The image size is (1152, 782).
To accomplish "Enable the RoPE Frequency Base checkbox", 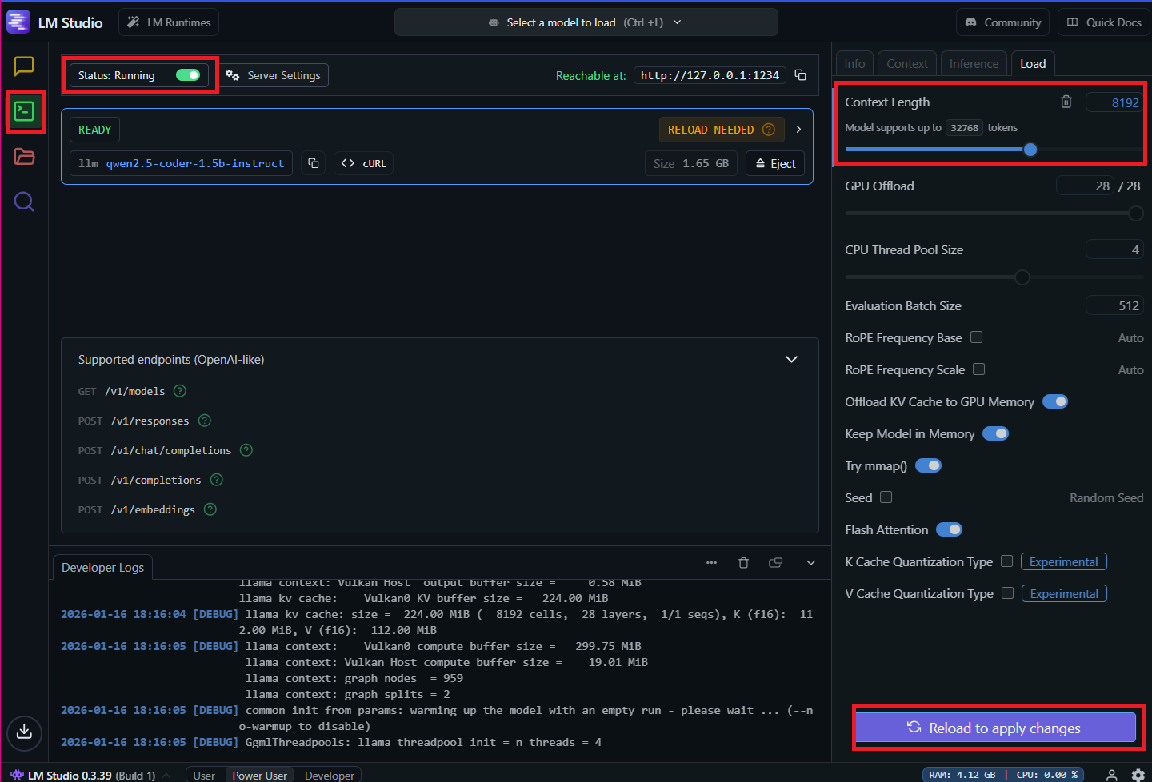I will click(976, 337).
